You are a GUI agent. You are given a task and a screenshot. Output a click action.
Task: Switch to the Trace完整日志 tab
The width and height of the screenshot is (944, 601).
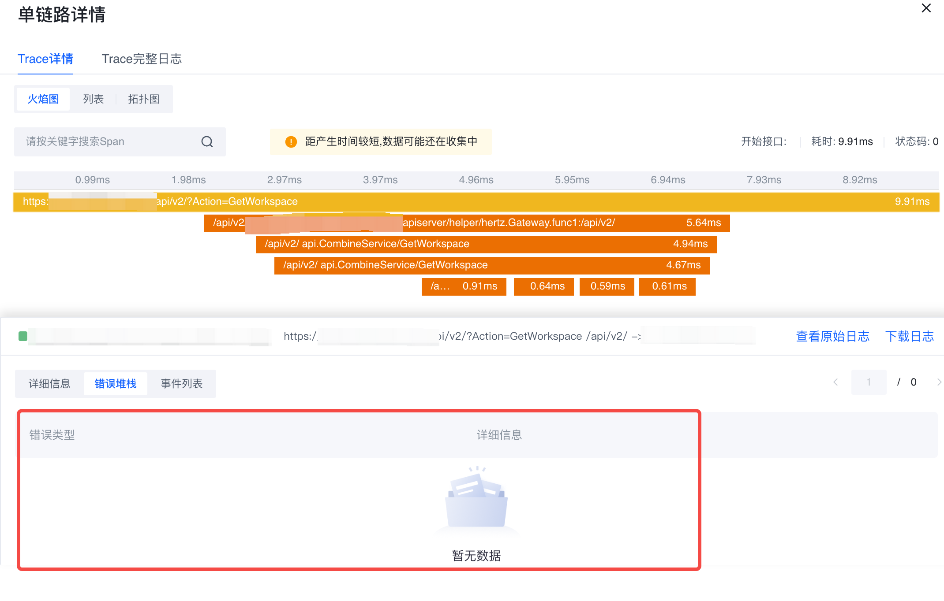[142, 59]
